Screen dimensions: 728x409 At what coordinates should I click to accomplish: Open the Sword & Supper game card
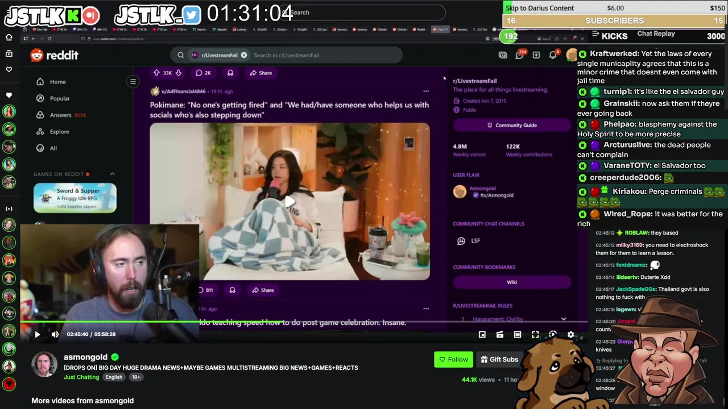pyautogui.click(x=75, y=198)
